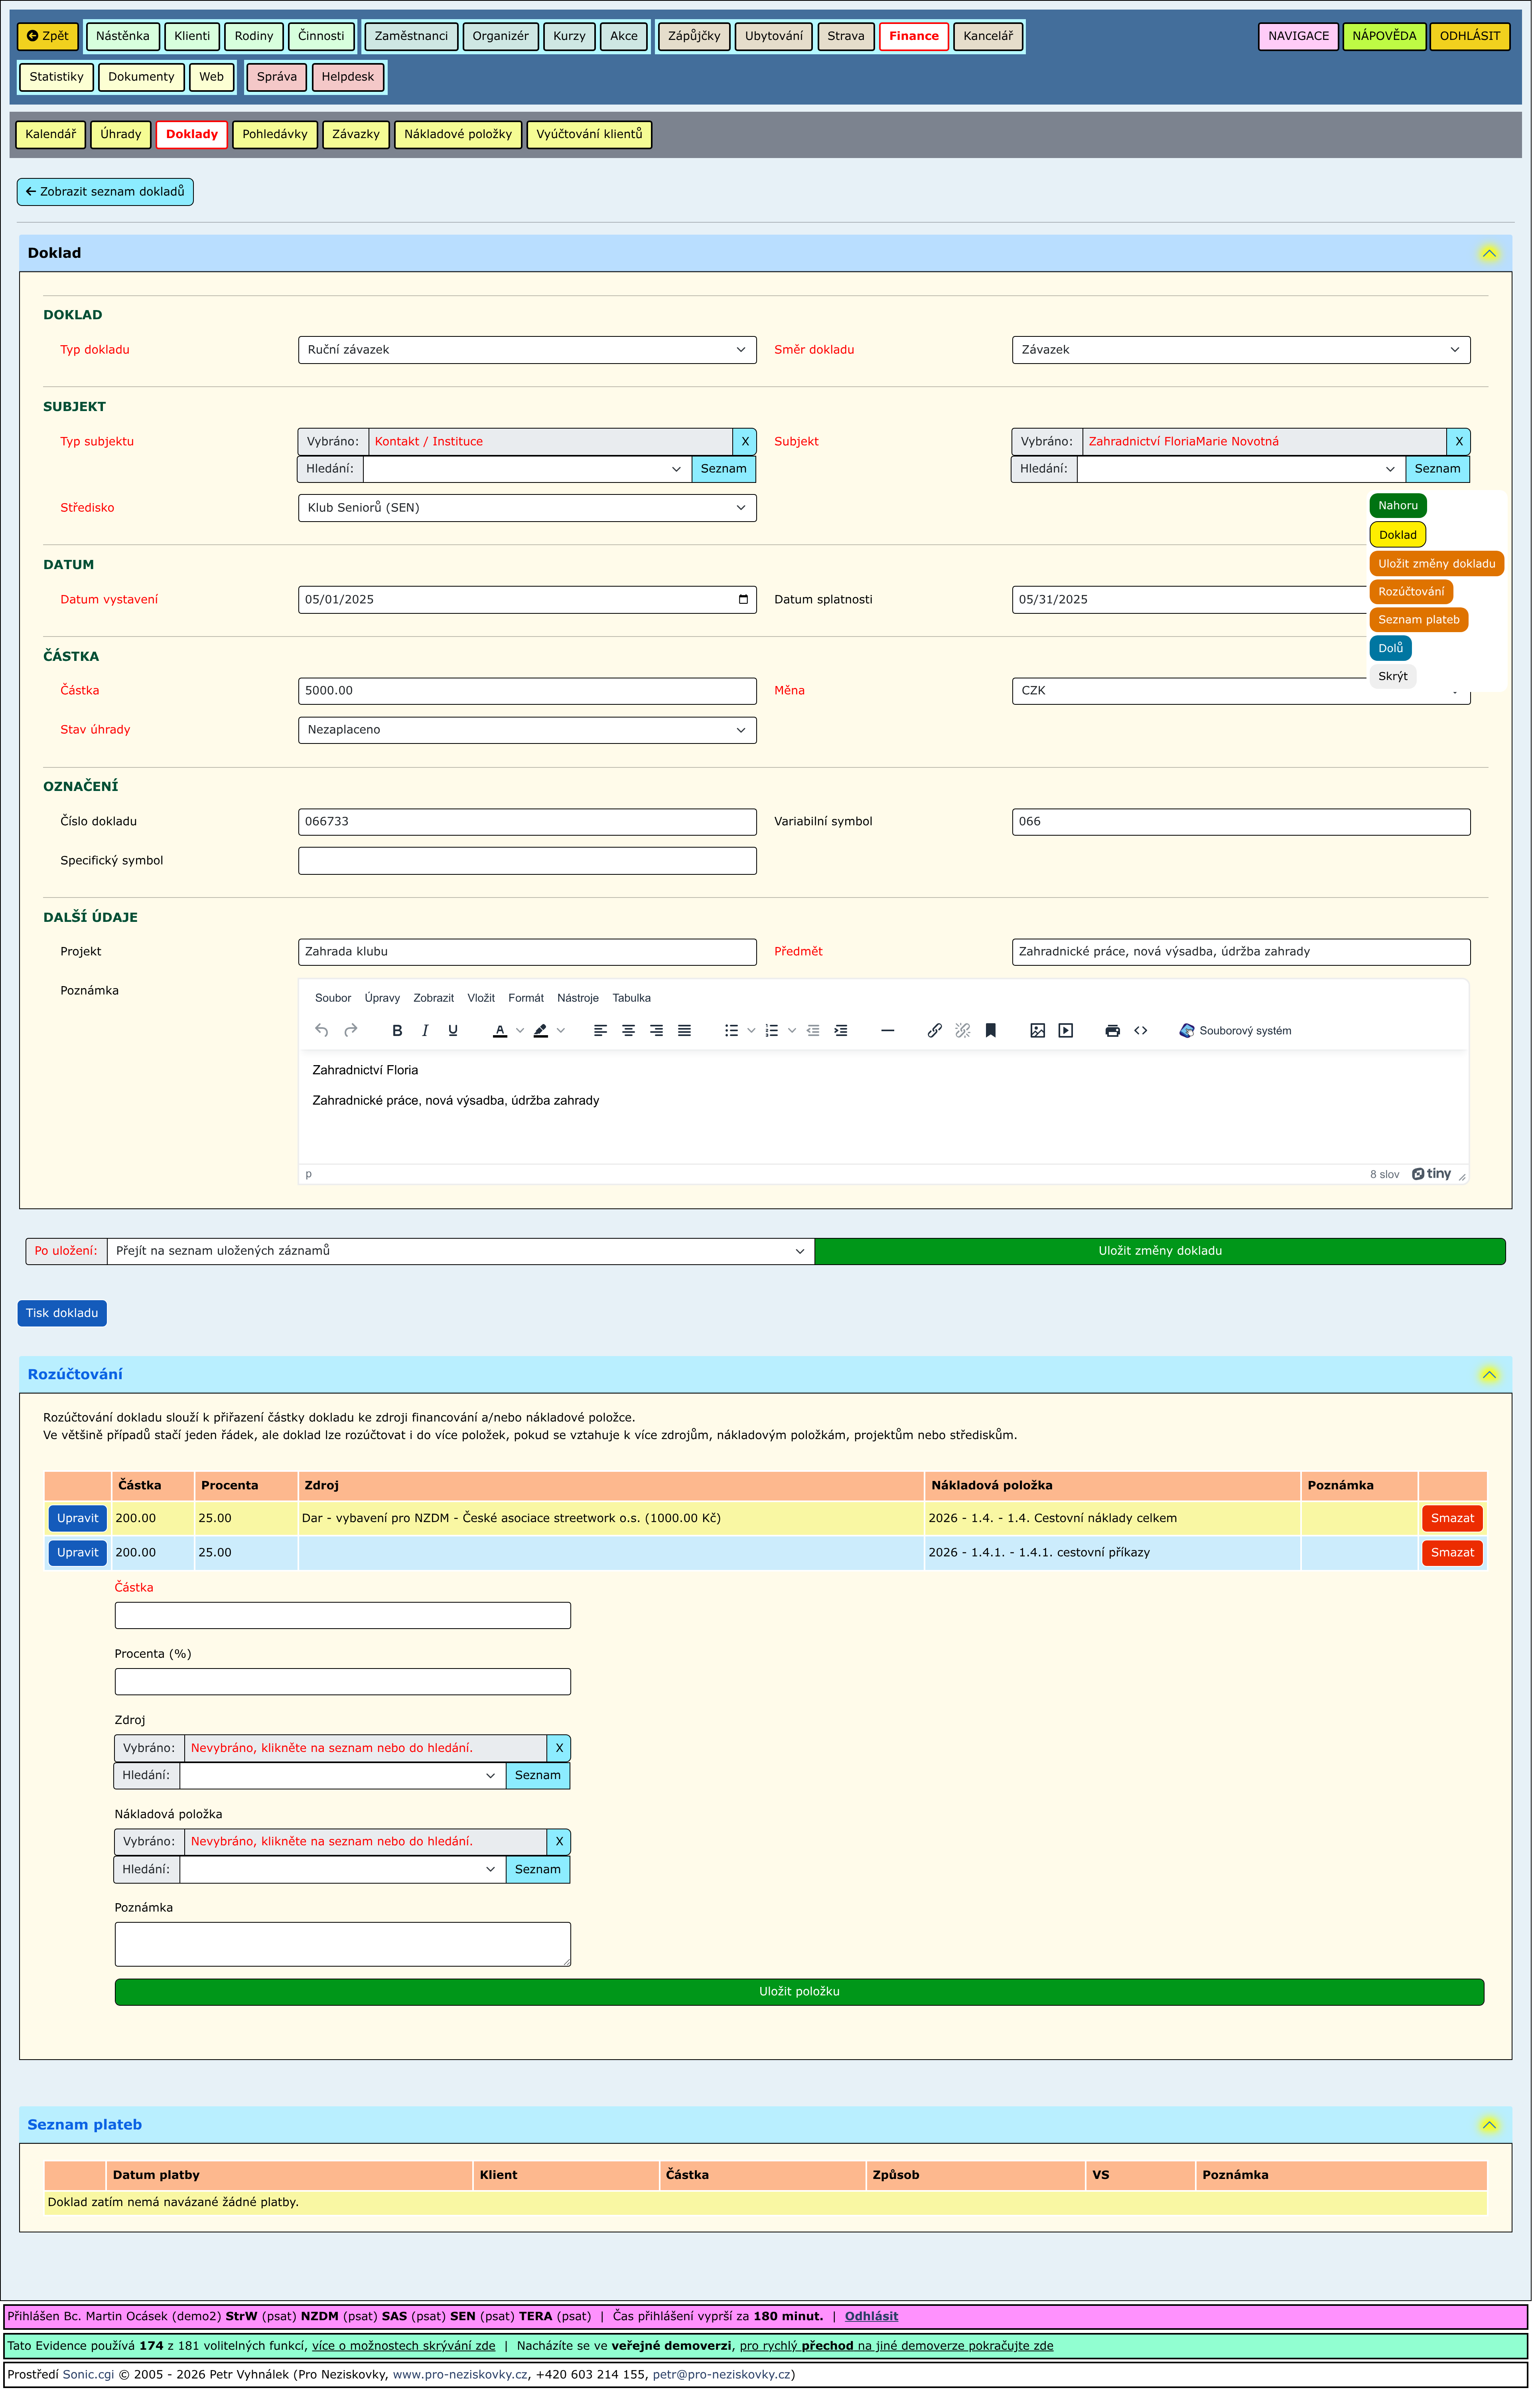Open the Po uložení action dropdown

coord(460,1251)
